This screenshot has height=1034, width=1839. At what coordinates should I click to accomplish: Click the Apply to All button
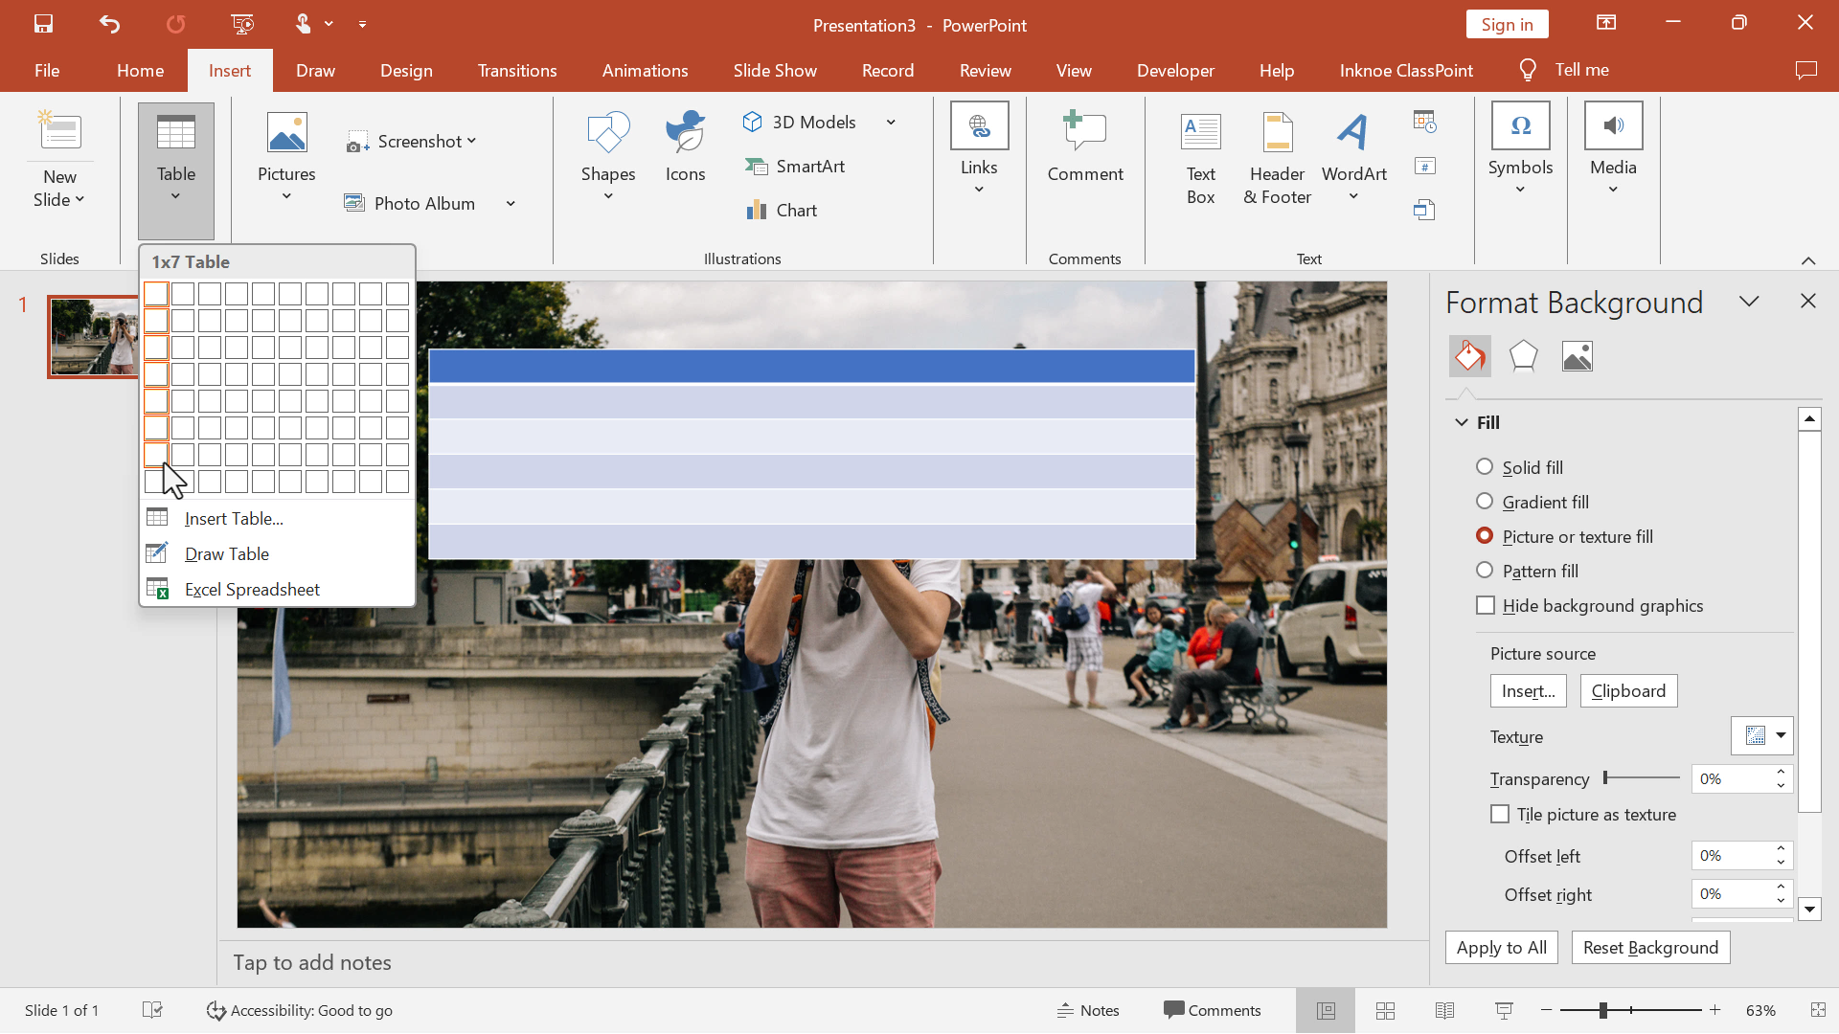pyautogui.click(x=1502, y=947)
